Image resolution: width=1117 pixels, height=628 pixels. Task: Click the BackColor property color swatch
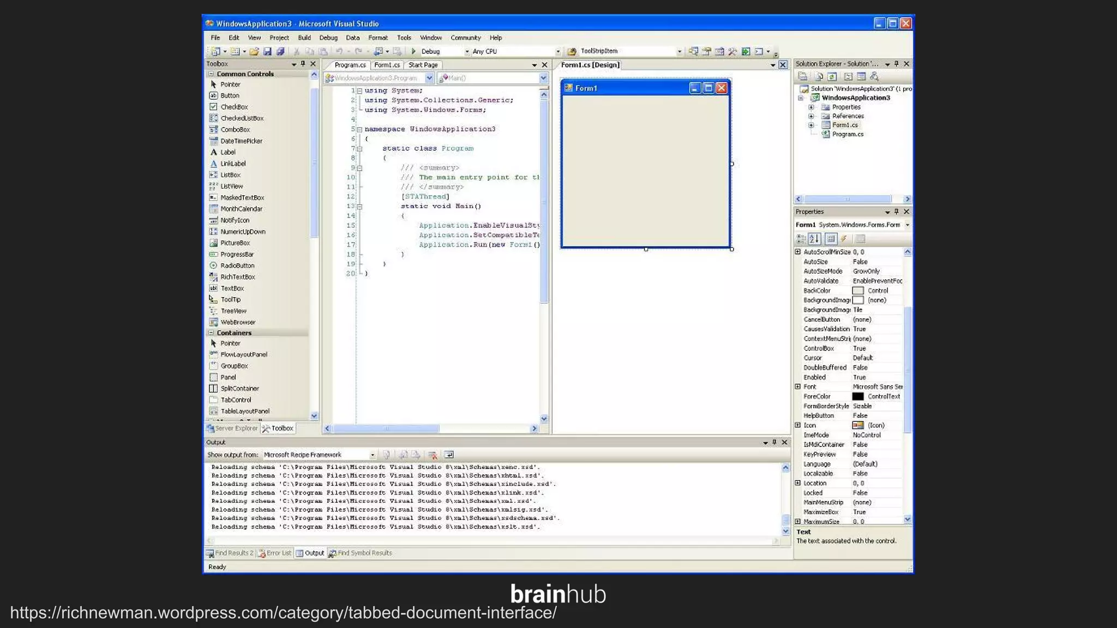pyautogui.click(x=858, y=291)
